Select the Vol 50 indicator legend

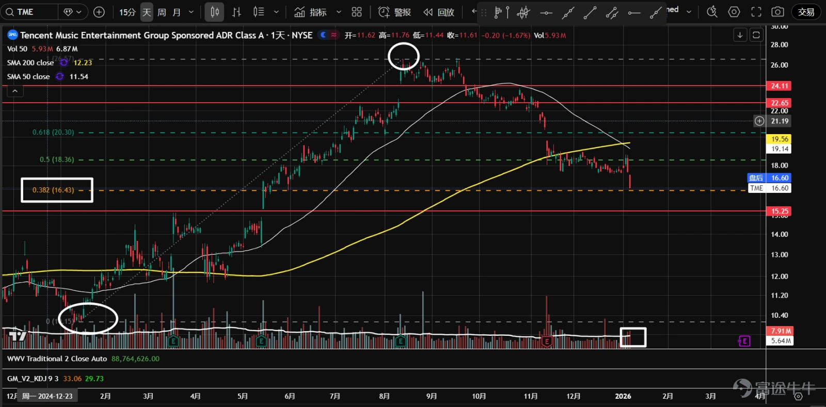[17, 49]
